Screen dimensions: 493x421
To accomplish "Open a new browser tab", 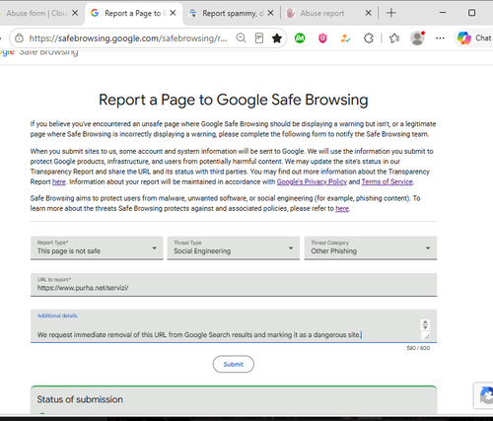I will tap(391, 13).
